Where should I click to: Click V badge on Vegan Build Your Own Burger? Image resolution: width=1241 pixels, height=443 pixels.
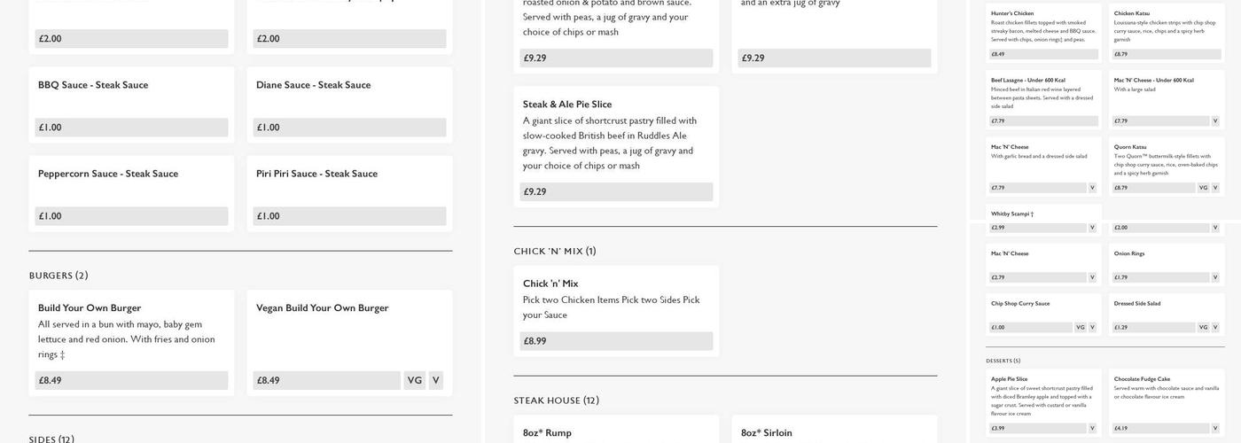tap(435, 380)
